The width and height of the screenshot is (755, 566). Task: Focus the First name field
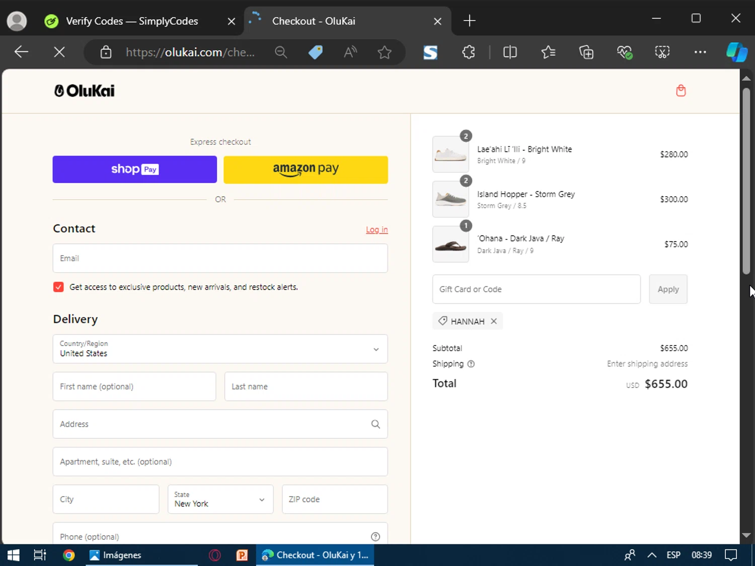click(134, 386)
